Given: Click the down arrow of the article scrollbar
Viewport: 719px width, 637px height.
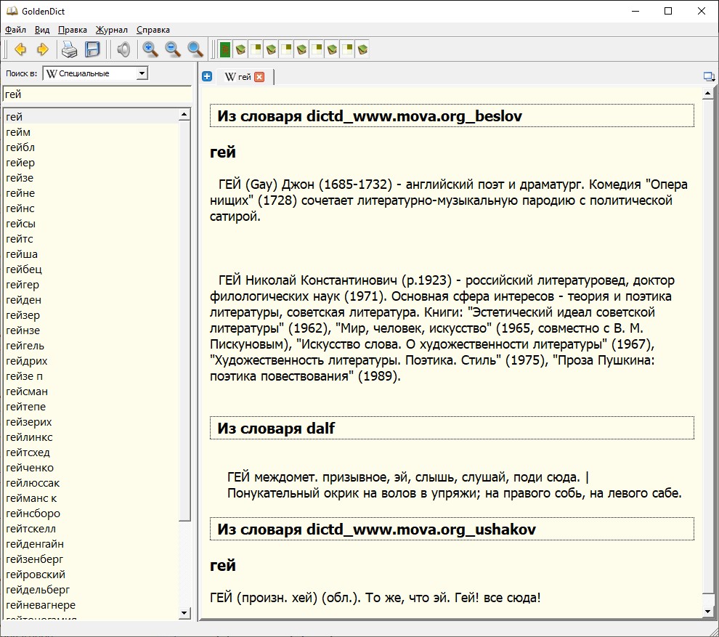Looking at the screenshot, I should point(707,612).
